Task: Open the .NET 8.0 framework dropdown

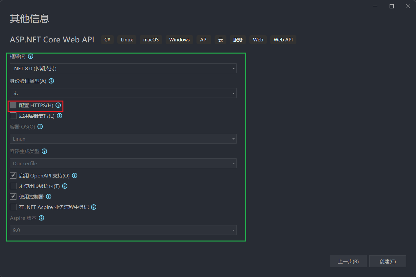Action: (x=123, y=69)
